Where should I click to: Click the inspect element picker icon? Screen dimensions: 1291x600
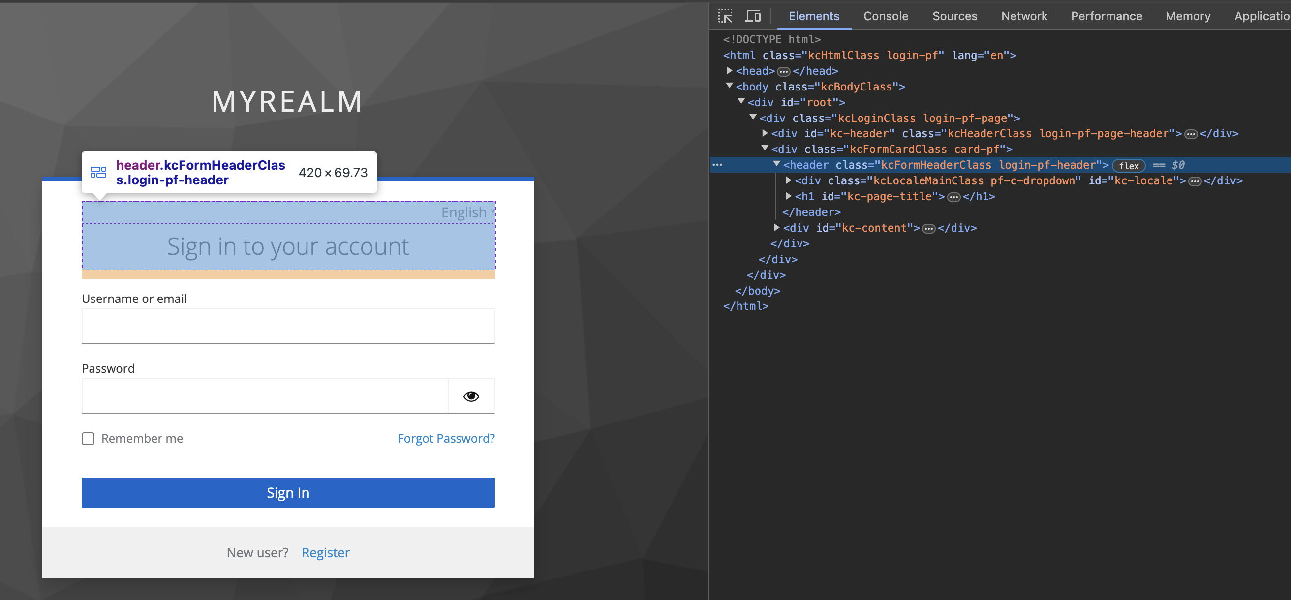[725, 16]
